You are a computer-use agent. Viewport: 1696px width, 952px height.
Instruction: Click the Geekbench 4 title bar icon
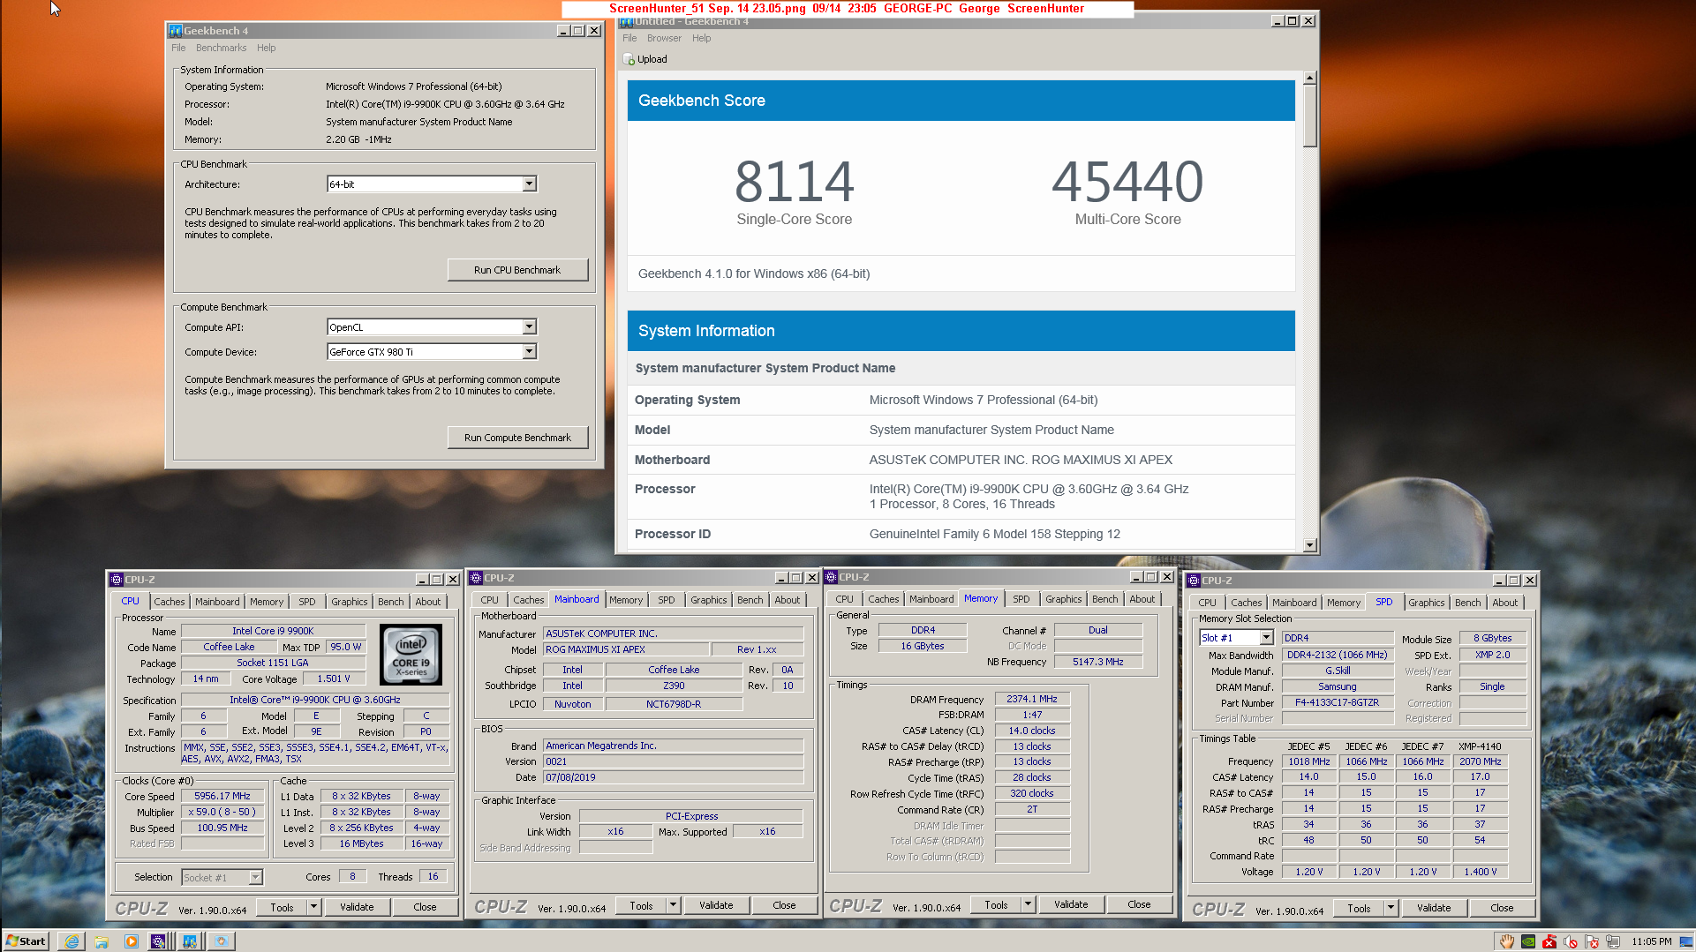point(176,30)
